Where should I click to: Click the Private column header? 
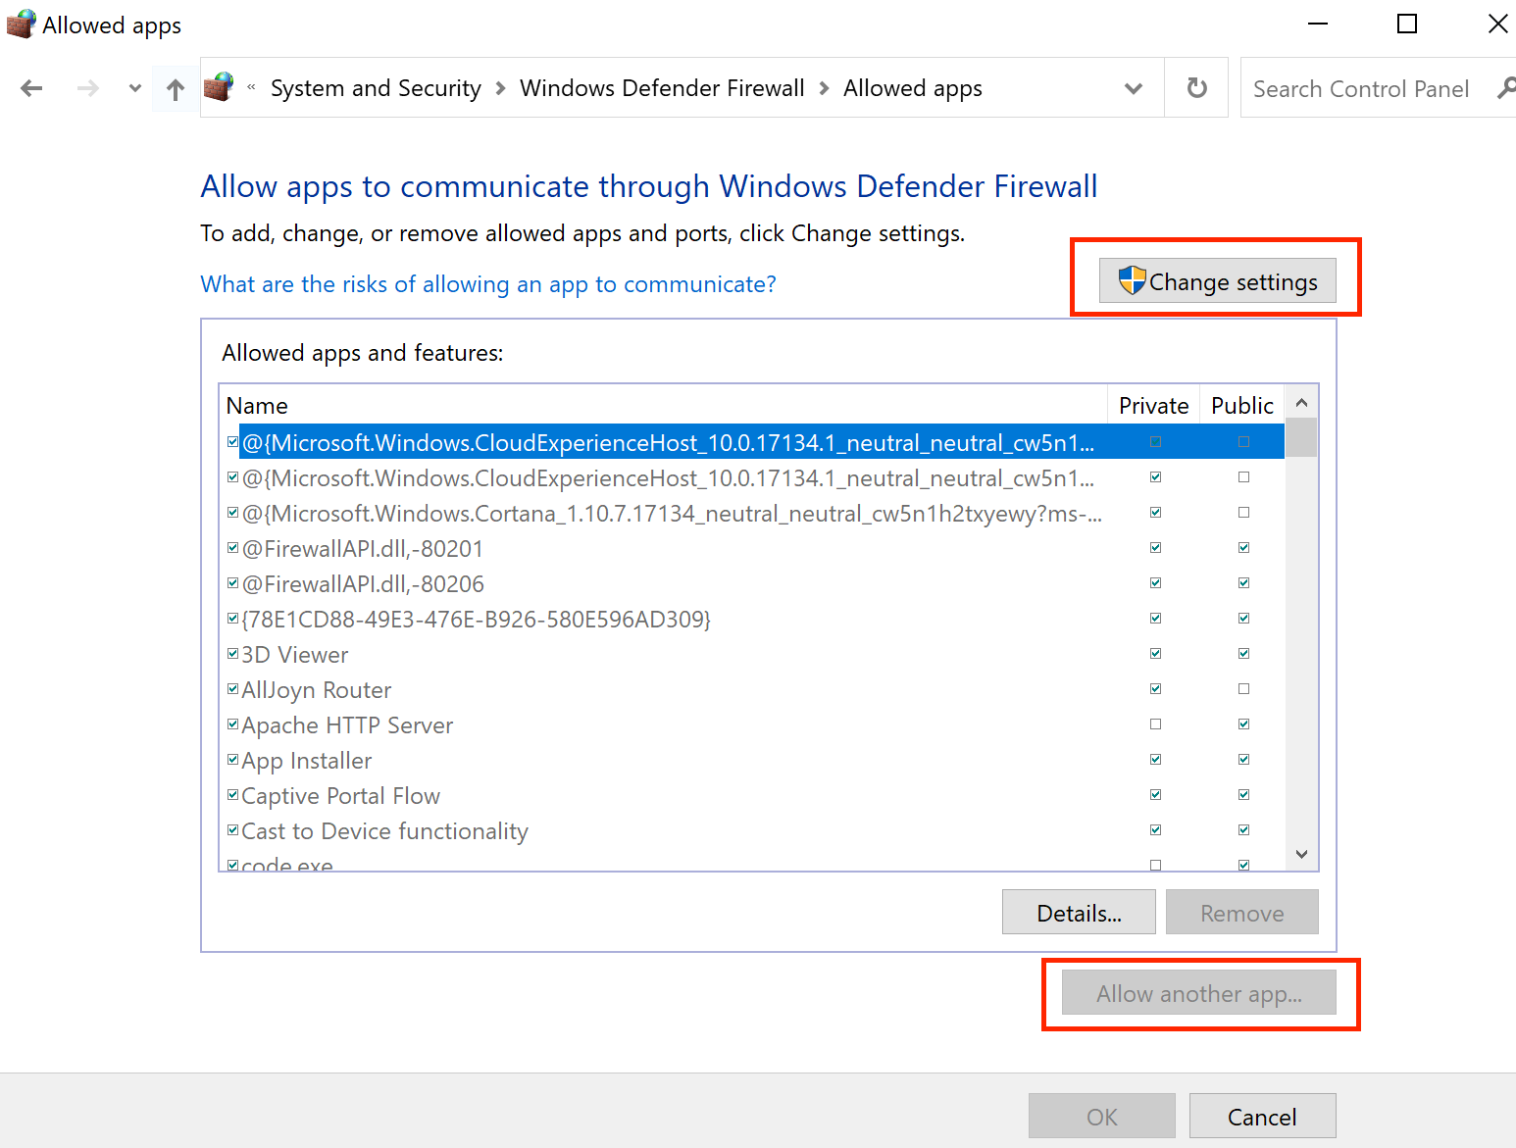[x=1153, y=405]
